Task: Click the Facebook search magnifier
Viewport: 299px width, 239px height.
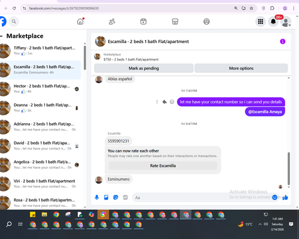Action: pyautogui.click(x=14, y=22)
